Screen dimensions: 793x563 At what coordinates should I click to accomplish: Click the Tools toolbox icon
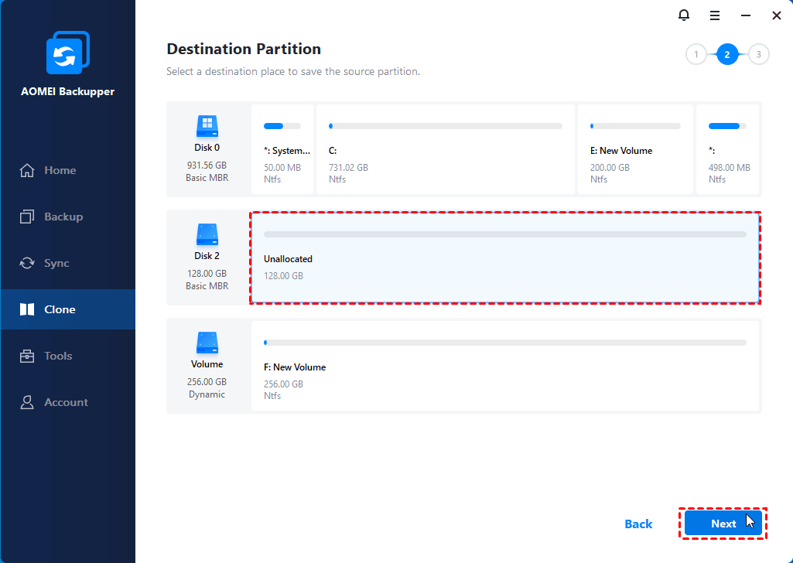click(x=27, y=356)
